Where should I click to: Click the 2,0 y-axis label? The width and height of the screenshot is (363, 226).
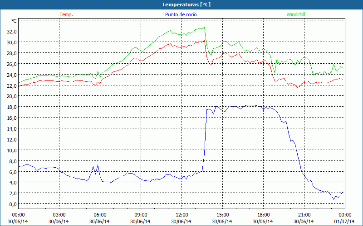coord(13,193)
